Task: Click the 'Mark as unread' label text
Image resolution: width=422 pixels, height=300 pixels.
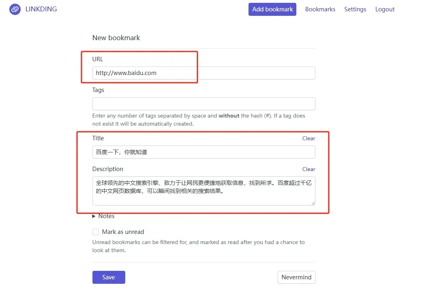Action: [123, 232]
